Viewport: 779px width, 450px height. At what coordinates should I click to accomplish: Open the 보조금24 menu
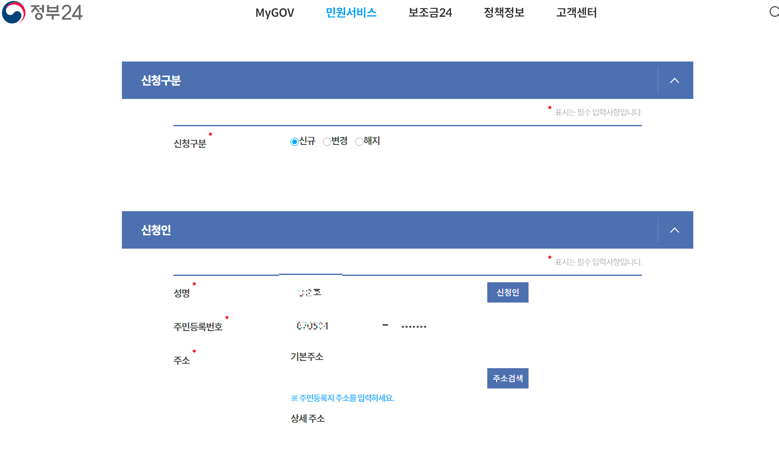coord(430,13)
